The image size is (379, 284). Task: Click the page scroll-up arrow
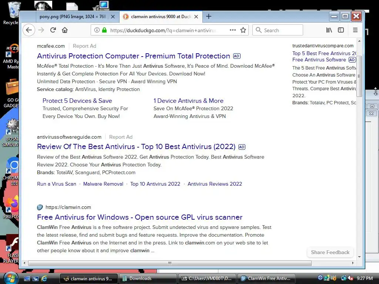359,41
